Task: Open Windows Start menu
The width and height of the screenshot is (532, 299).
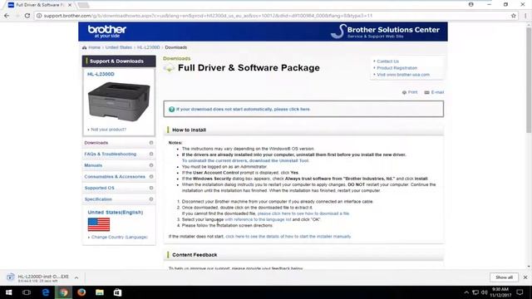Action: pos(8,292)
